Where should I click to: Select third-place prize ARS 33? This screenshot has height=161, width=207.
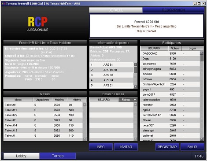coord(111,75)
